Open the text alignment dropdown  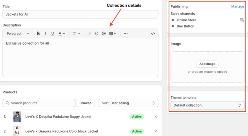tap(76, 34)
